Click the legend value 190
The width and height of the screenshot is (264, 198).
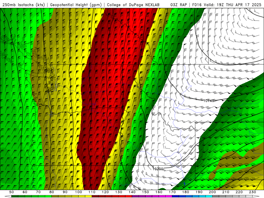[199, 192]
